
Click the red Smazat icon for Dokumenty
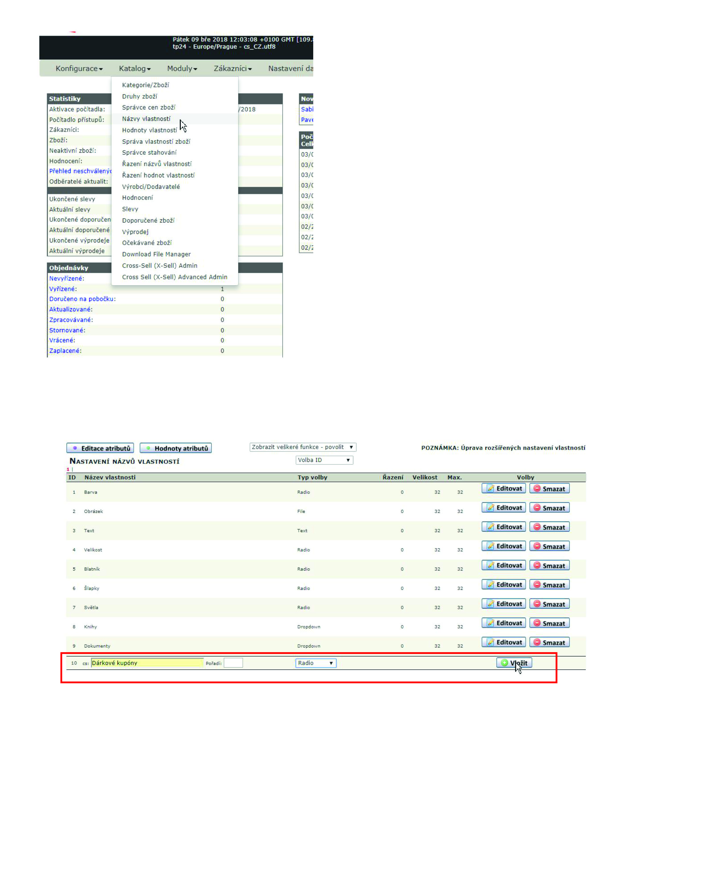(537, 642)
